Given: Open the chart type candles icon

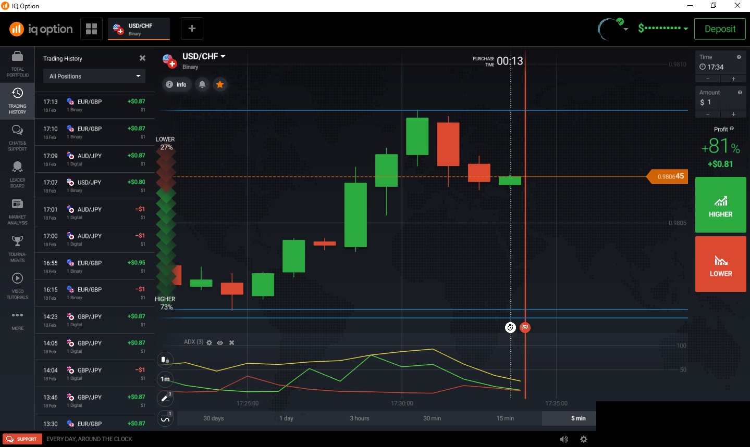Looking at the screenshot, I should coord(165,360).
